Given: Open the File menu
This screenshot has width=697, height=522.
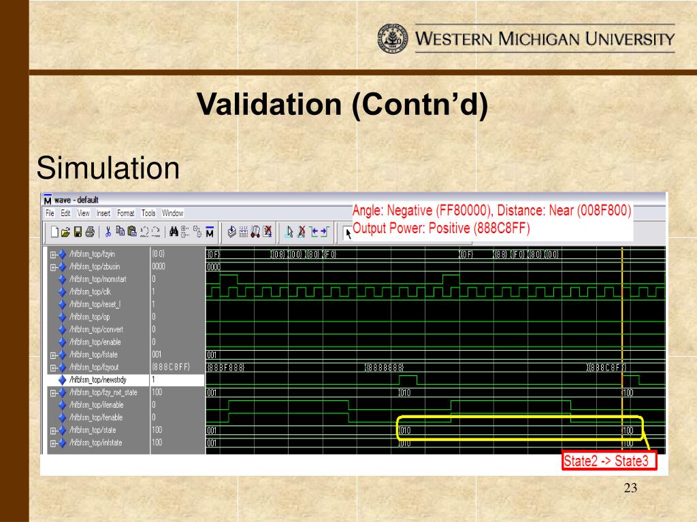Looking at the screenshot, I should [50, 213].
